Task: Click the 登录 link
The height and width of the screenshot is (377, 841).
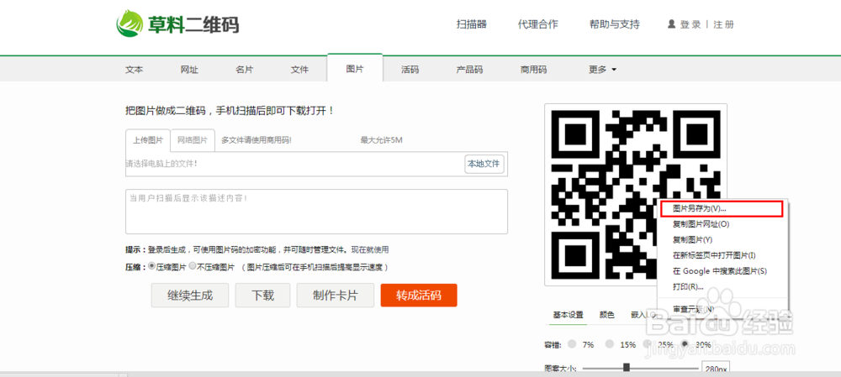Action: tap(690, 24)
